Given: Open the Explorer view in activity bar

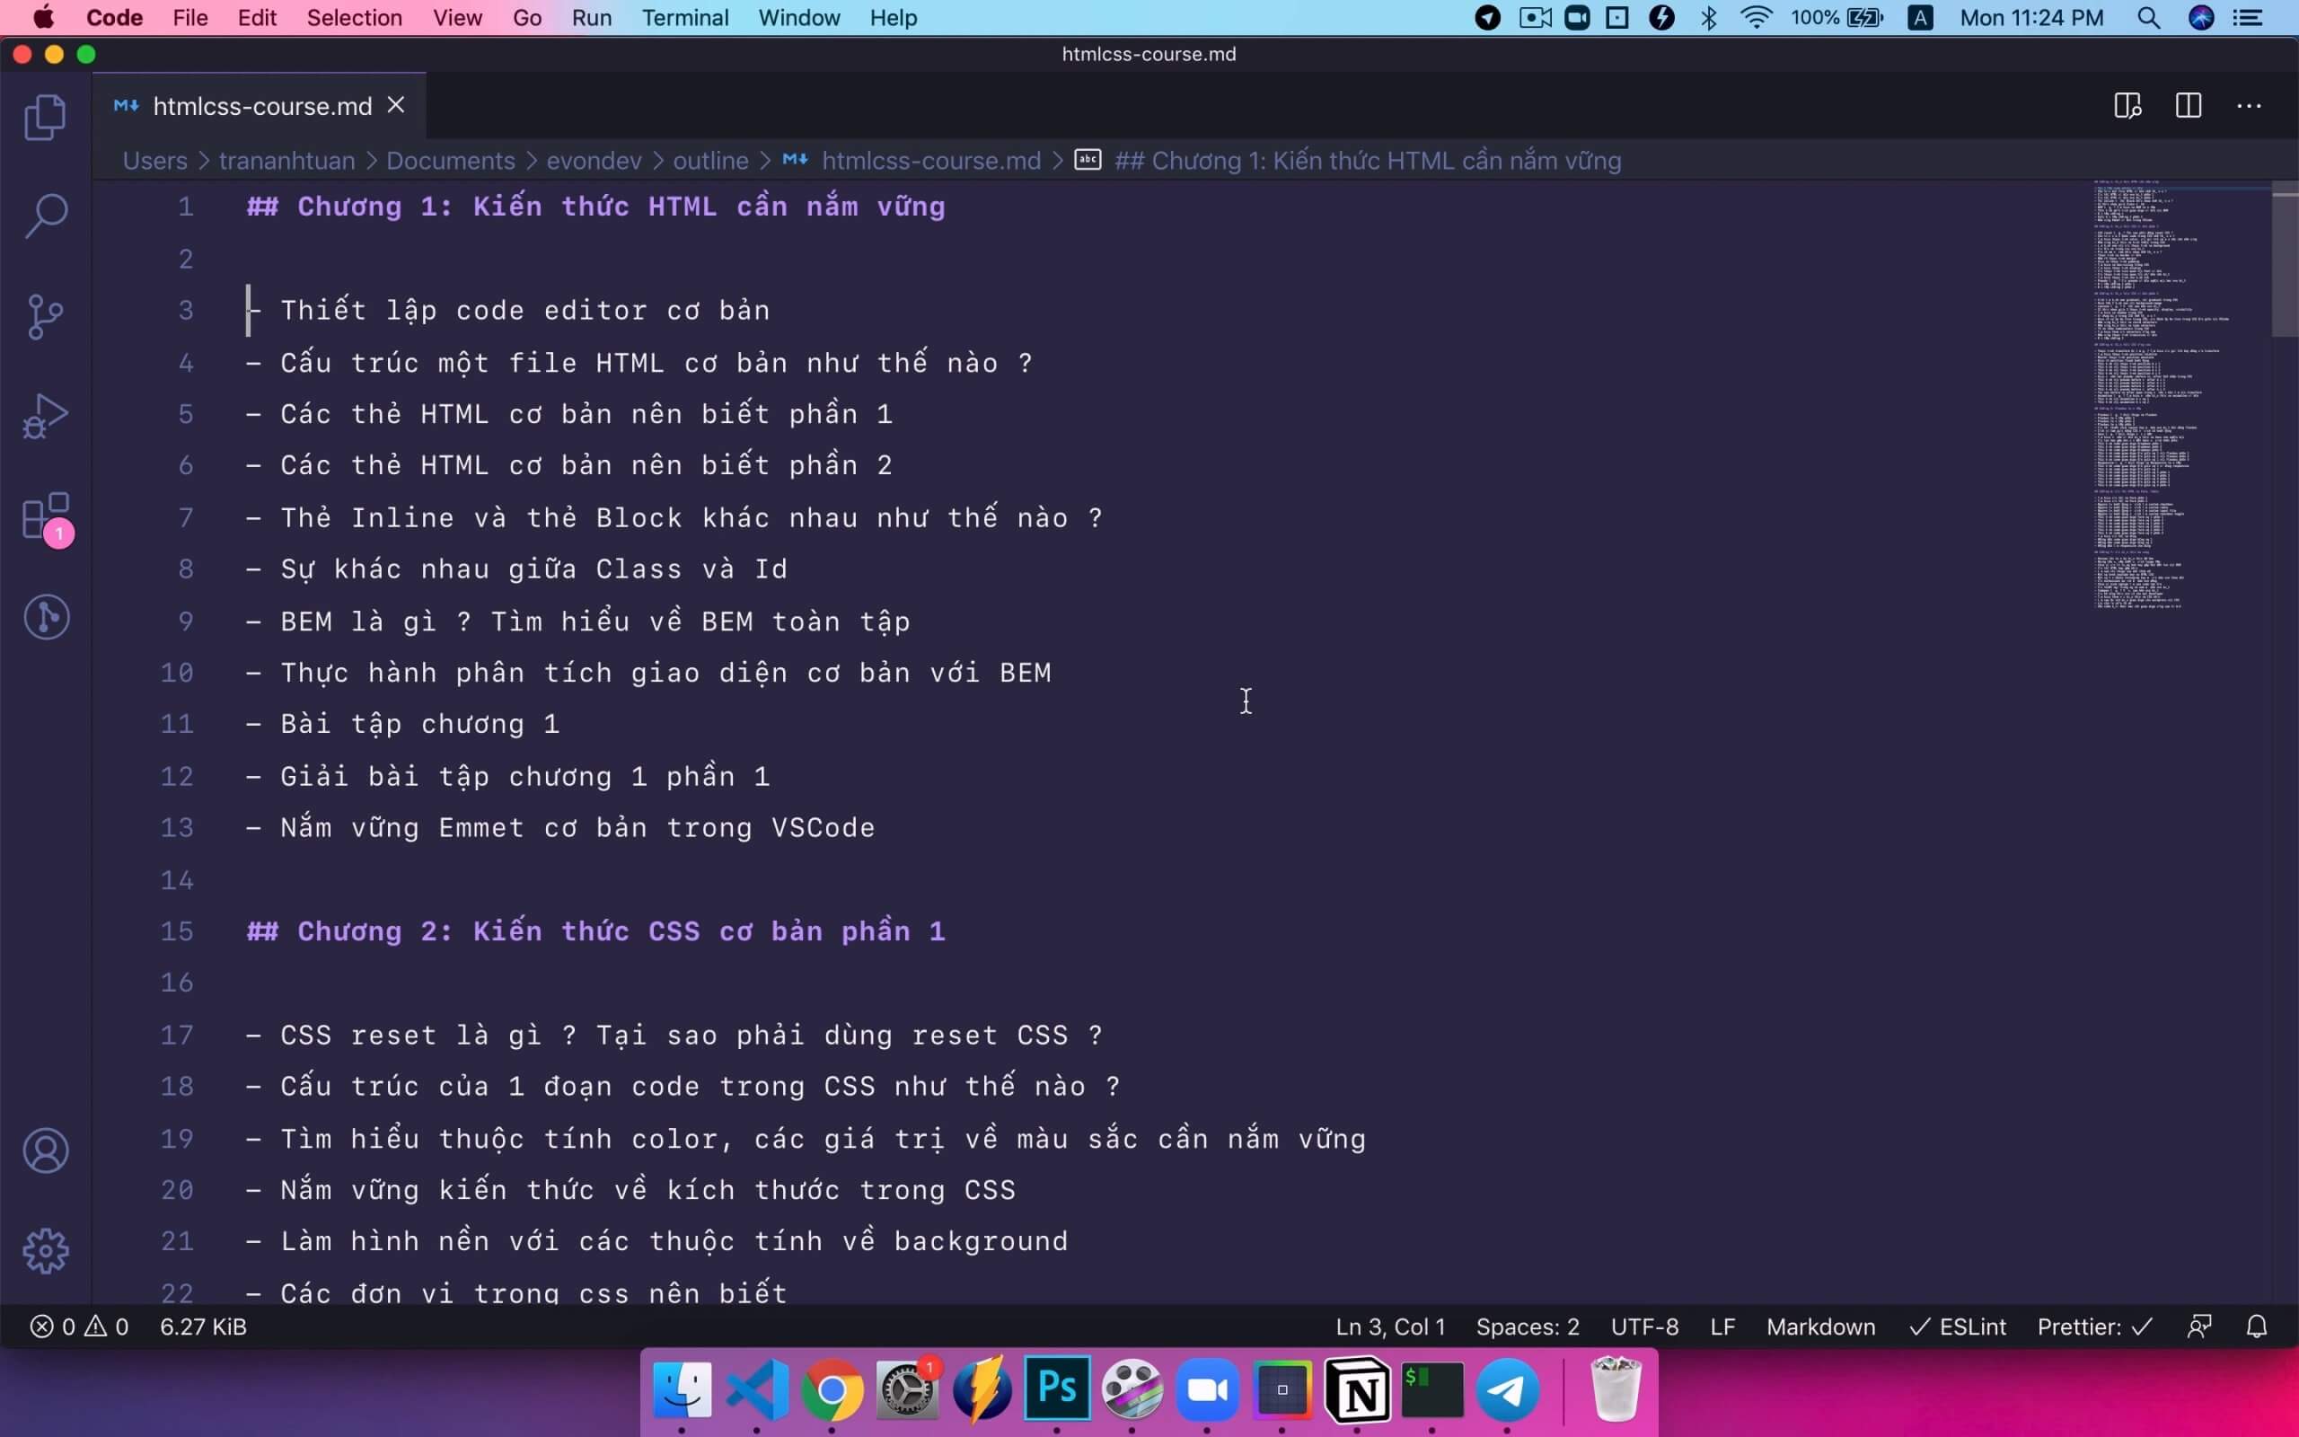Looking at the screenshot, I should [45, 118].
